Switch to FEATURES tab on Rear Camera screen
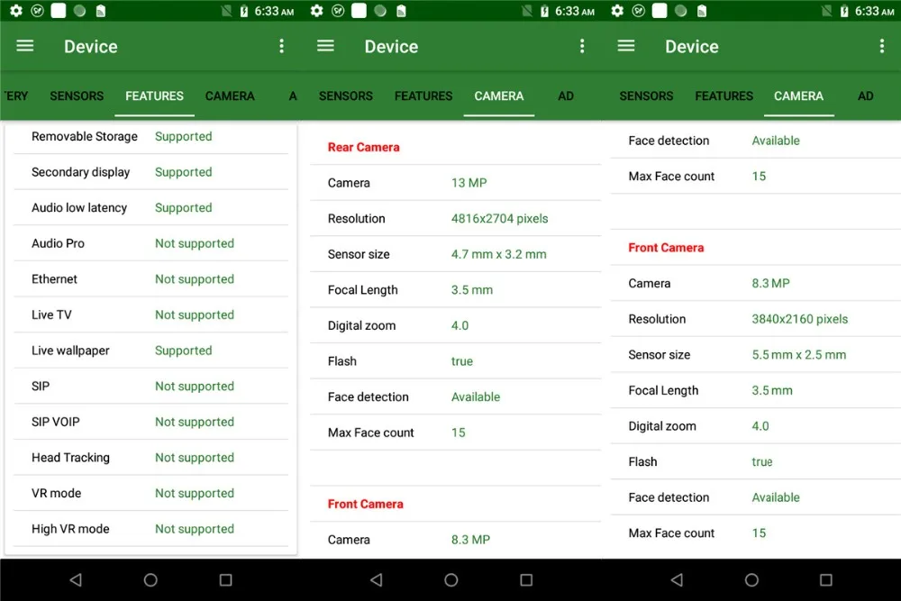 click(x=423, y=96)
